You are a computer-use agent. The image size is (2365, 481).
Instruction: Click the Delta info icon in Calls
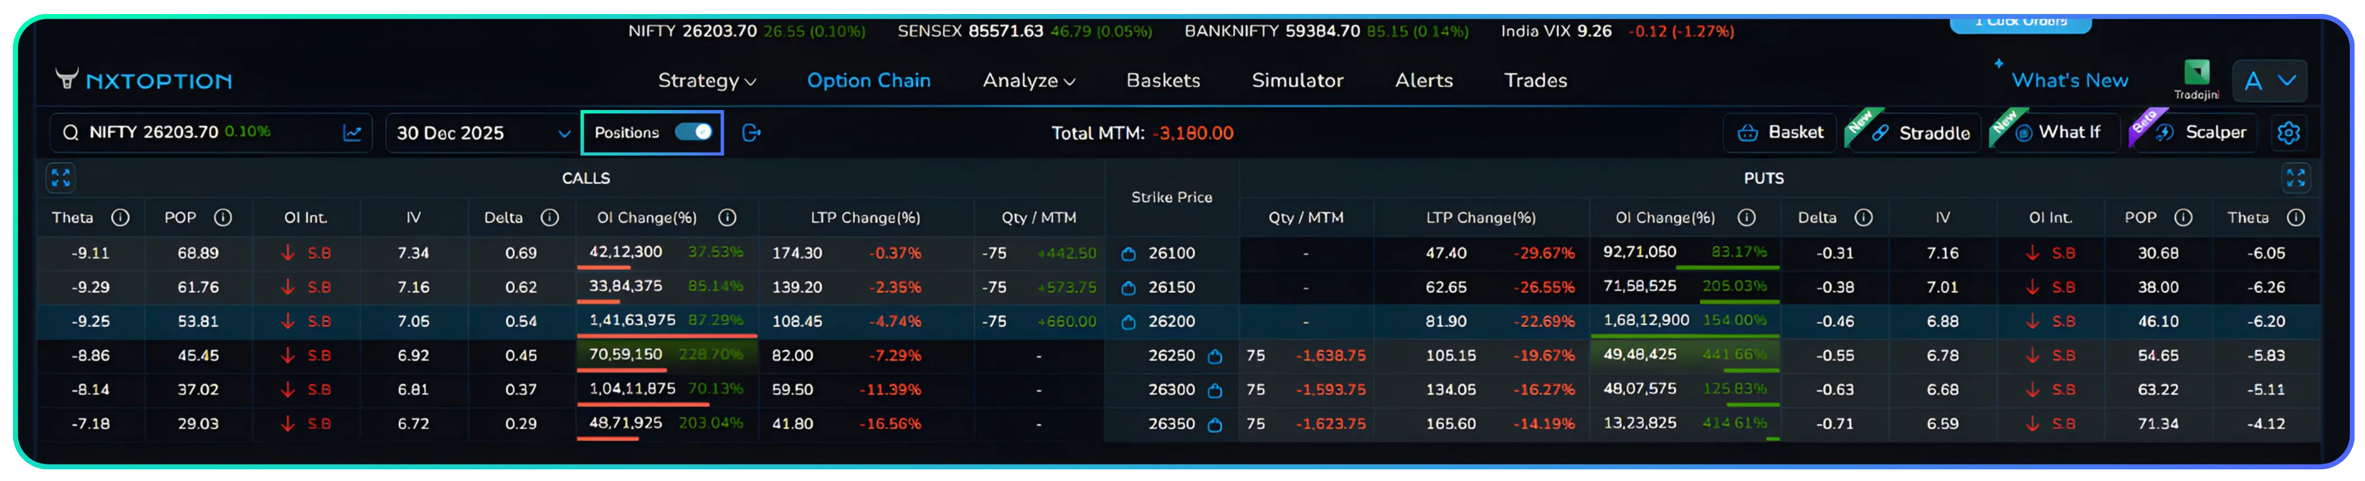[550, 218]
